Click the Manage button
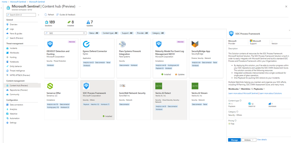The image size is (291, 143). tap(234, 140)
